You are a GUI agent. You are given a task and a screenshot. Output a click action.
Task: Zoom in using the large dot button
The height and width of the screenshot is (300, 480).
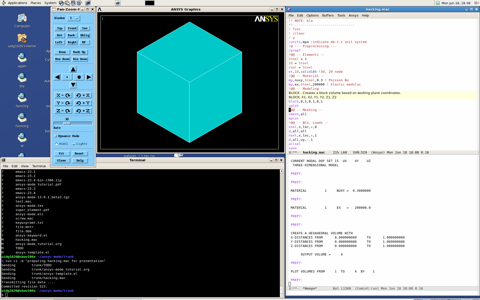[x=79, y=77]
